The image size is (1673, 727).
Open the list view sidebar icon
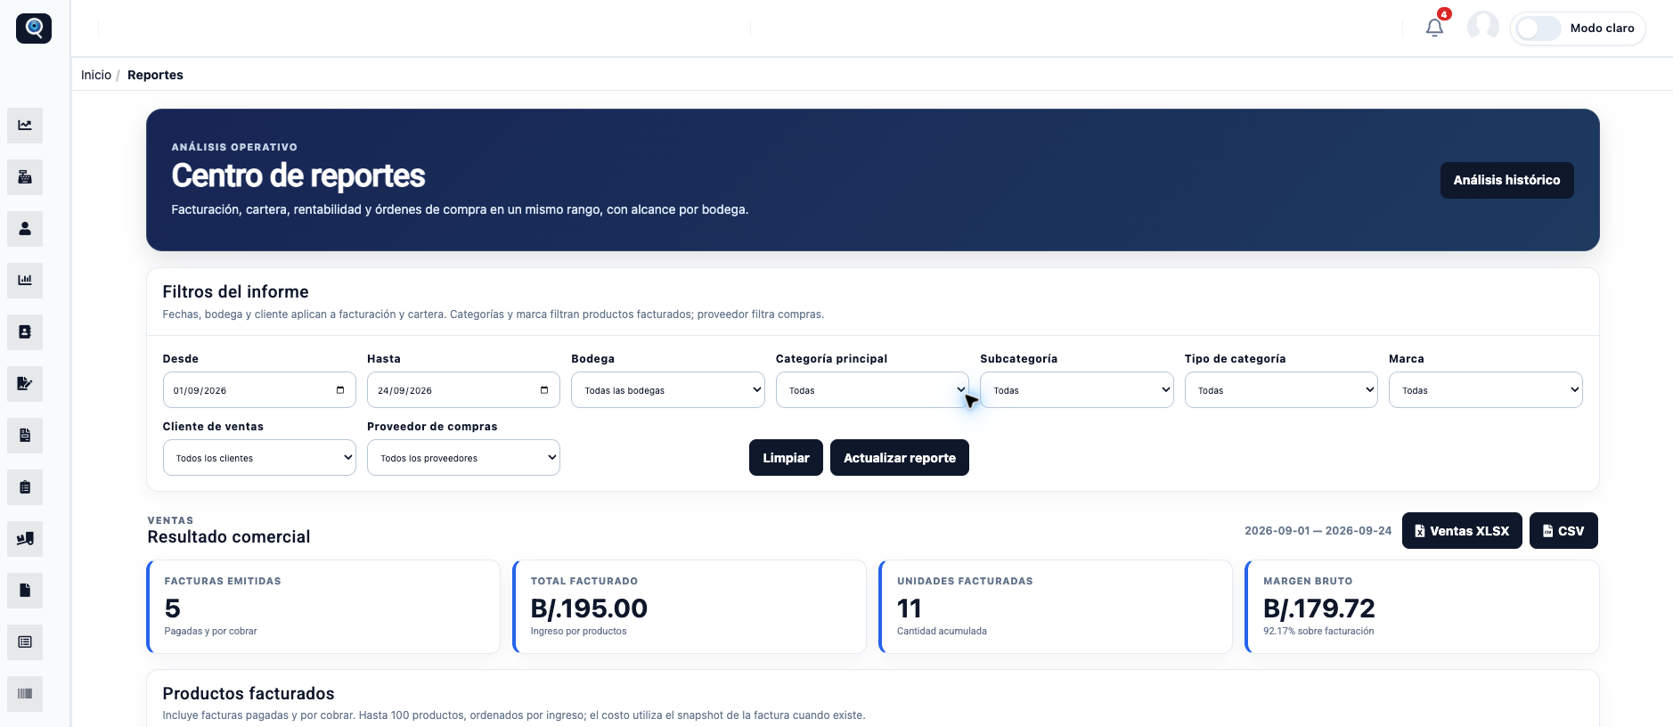pyautogui.click(x=25, y=642)
